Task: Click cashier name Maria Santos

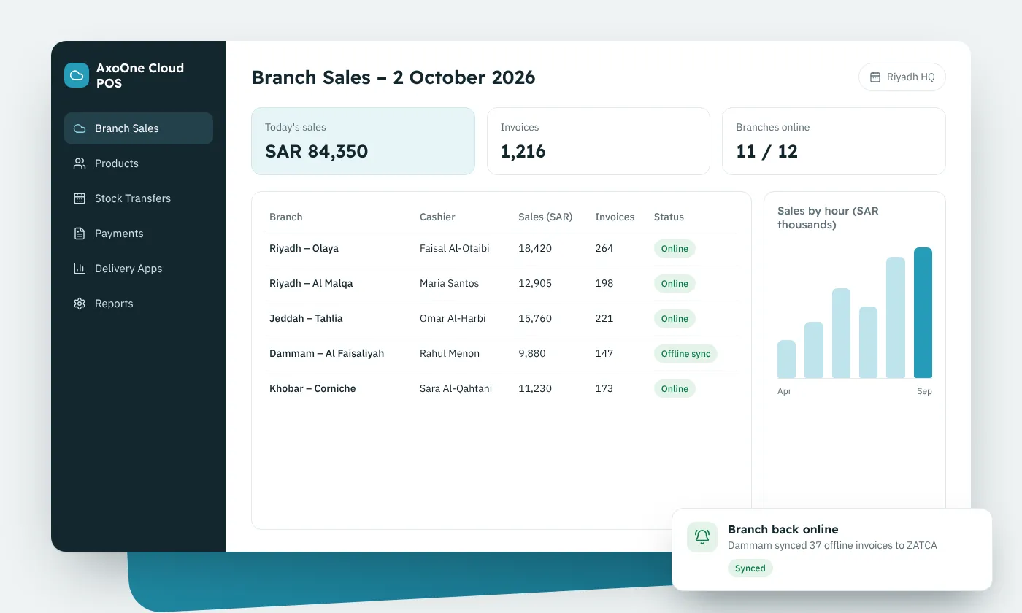Action: coord(450,283)
